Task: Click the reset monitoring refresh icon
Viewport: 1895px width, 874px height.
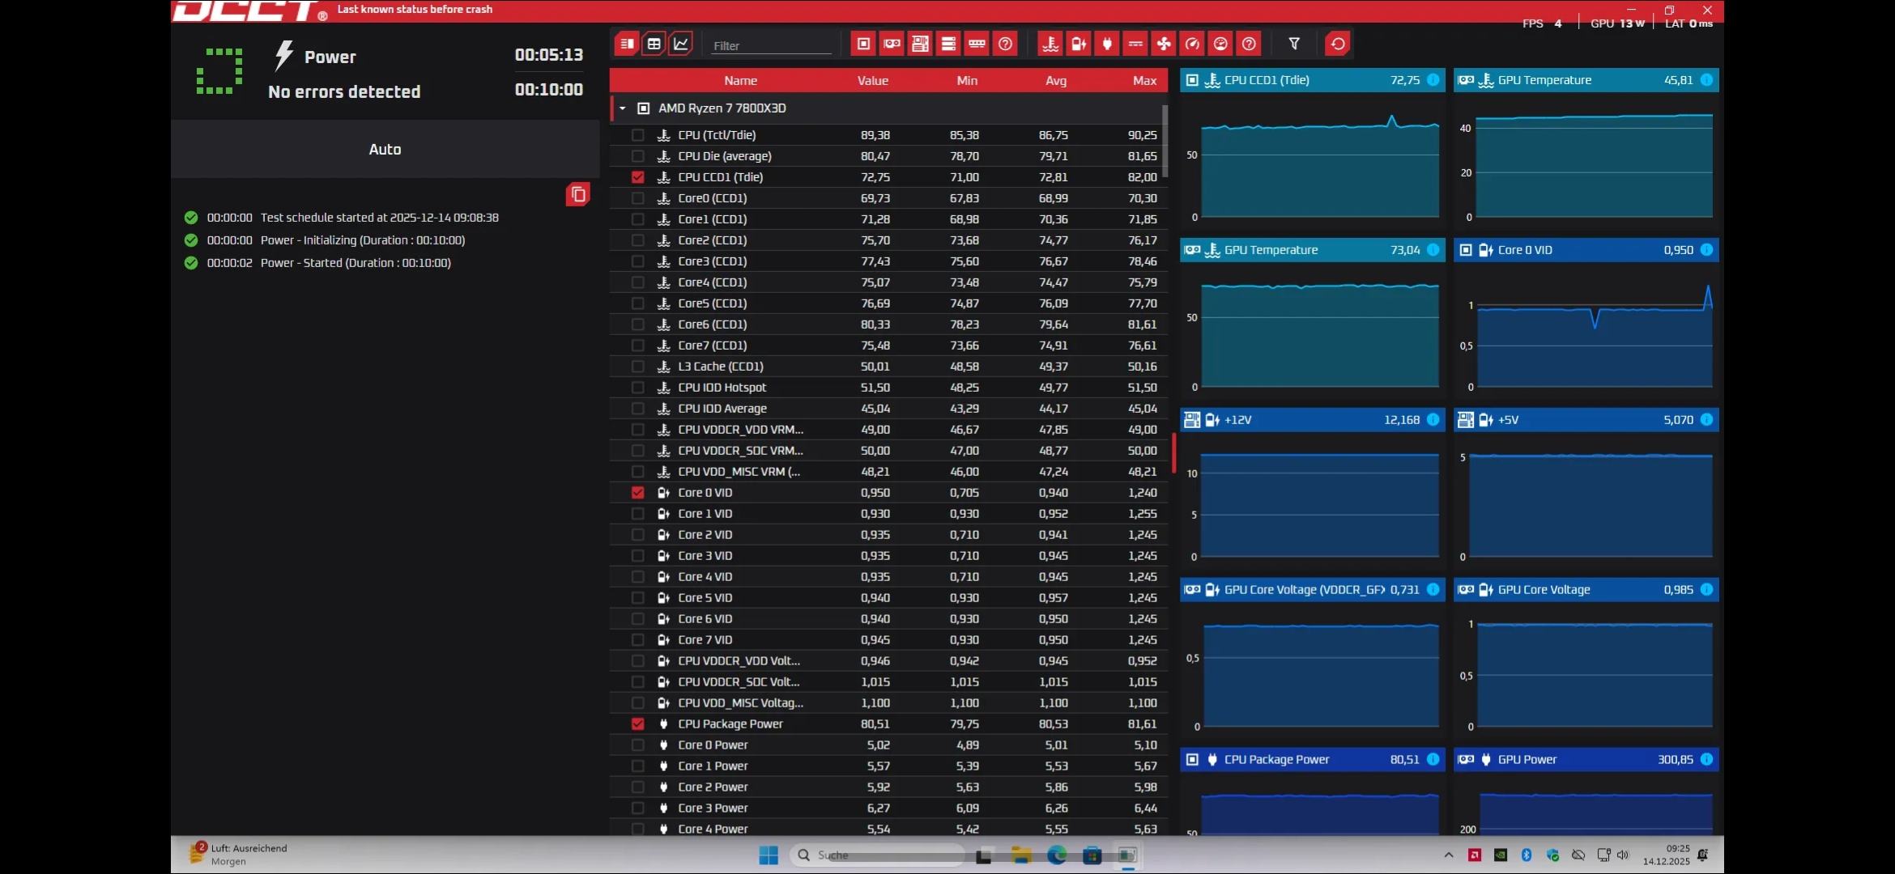Action: tap(1338, 44)
